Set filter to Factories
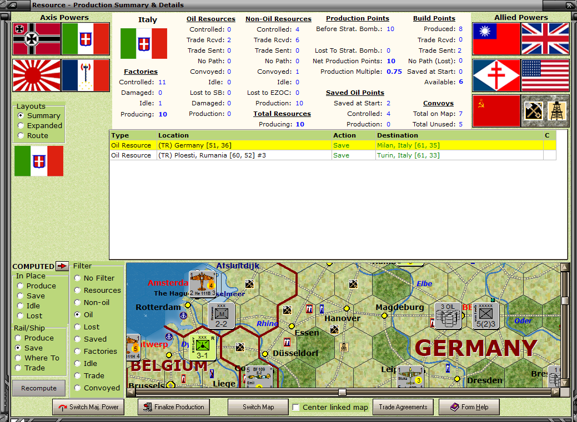 [96, 351]
